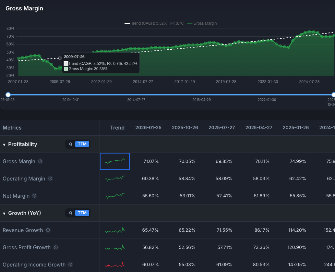Click Operating Income Growth info icon
Screen dimensions: 335x272
pyautogui.click(x=70, y=265)
